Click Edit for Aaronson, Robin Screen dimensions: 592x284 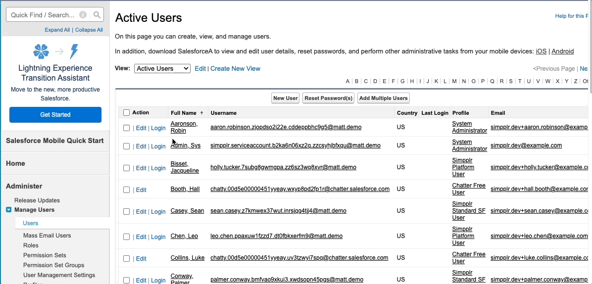click(141, 128)
